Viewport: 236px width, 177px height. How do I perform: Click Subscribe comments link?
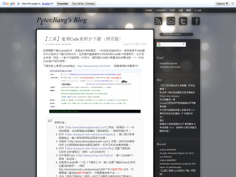click(x=170, y=67)
